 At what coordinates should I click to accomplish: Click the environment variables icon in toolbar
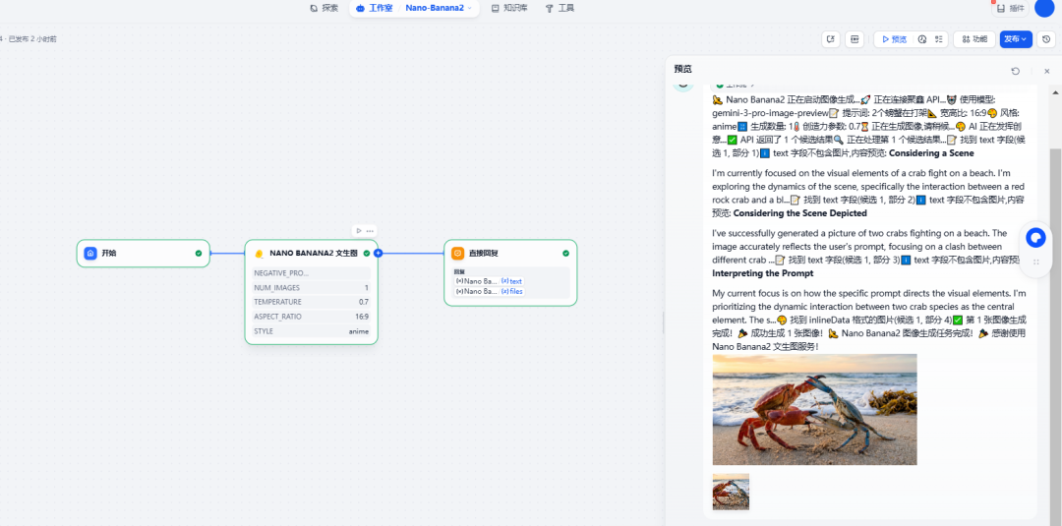pos(855,39)
